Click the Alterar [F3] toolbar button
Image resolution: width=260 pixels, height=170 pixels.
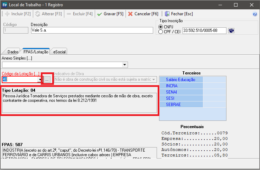48,14
